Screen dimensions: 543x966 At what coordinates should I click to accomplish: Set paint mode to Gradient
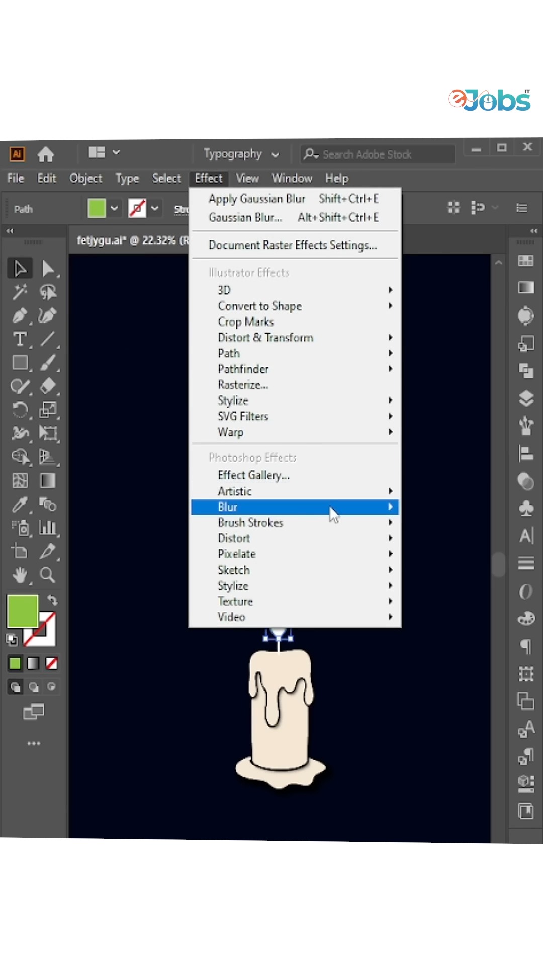[x=33, y=664]
